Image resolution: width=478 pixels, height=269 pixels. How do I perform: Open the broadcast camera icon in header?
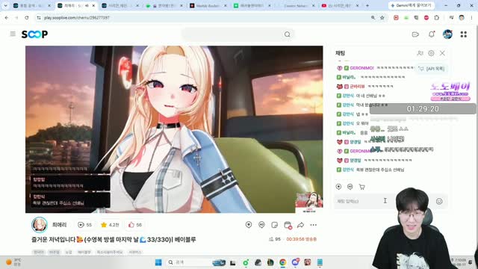pyautogui.click(x=415, y=34)
